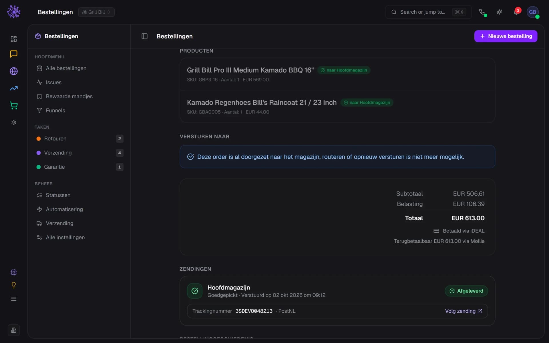
Task: Go to Bewaarde mandjes
Action: click(79, 96)
